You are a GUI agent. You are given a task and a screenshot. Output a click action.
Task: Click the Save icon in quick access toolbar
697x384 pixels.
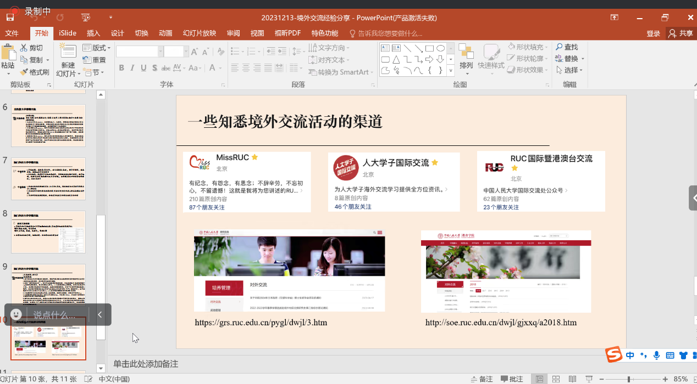click(10, 18)
